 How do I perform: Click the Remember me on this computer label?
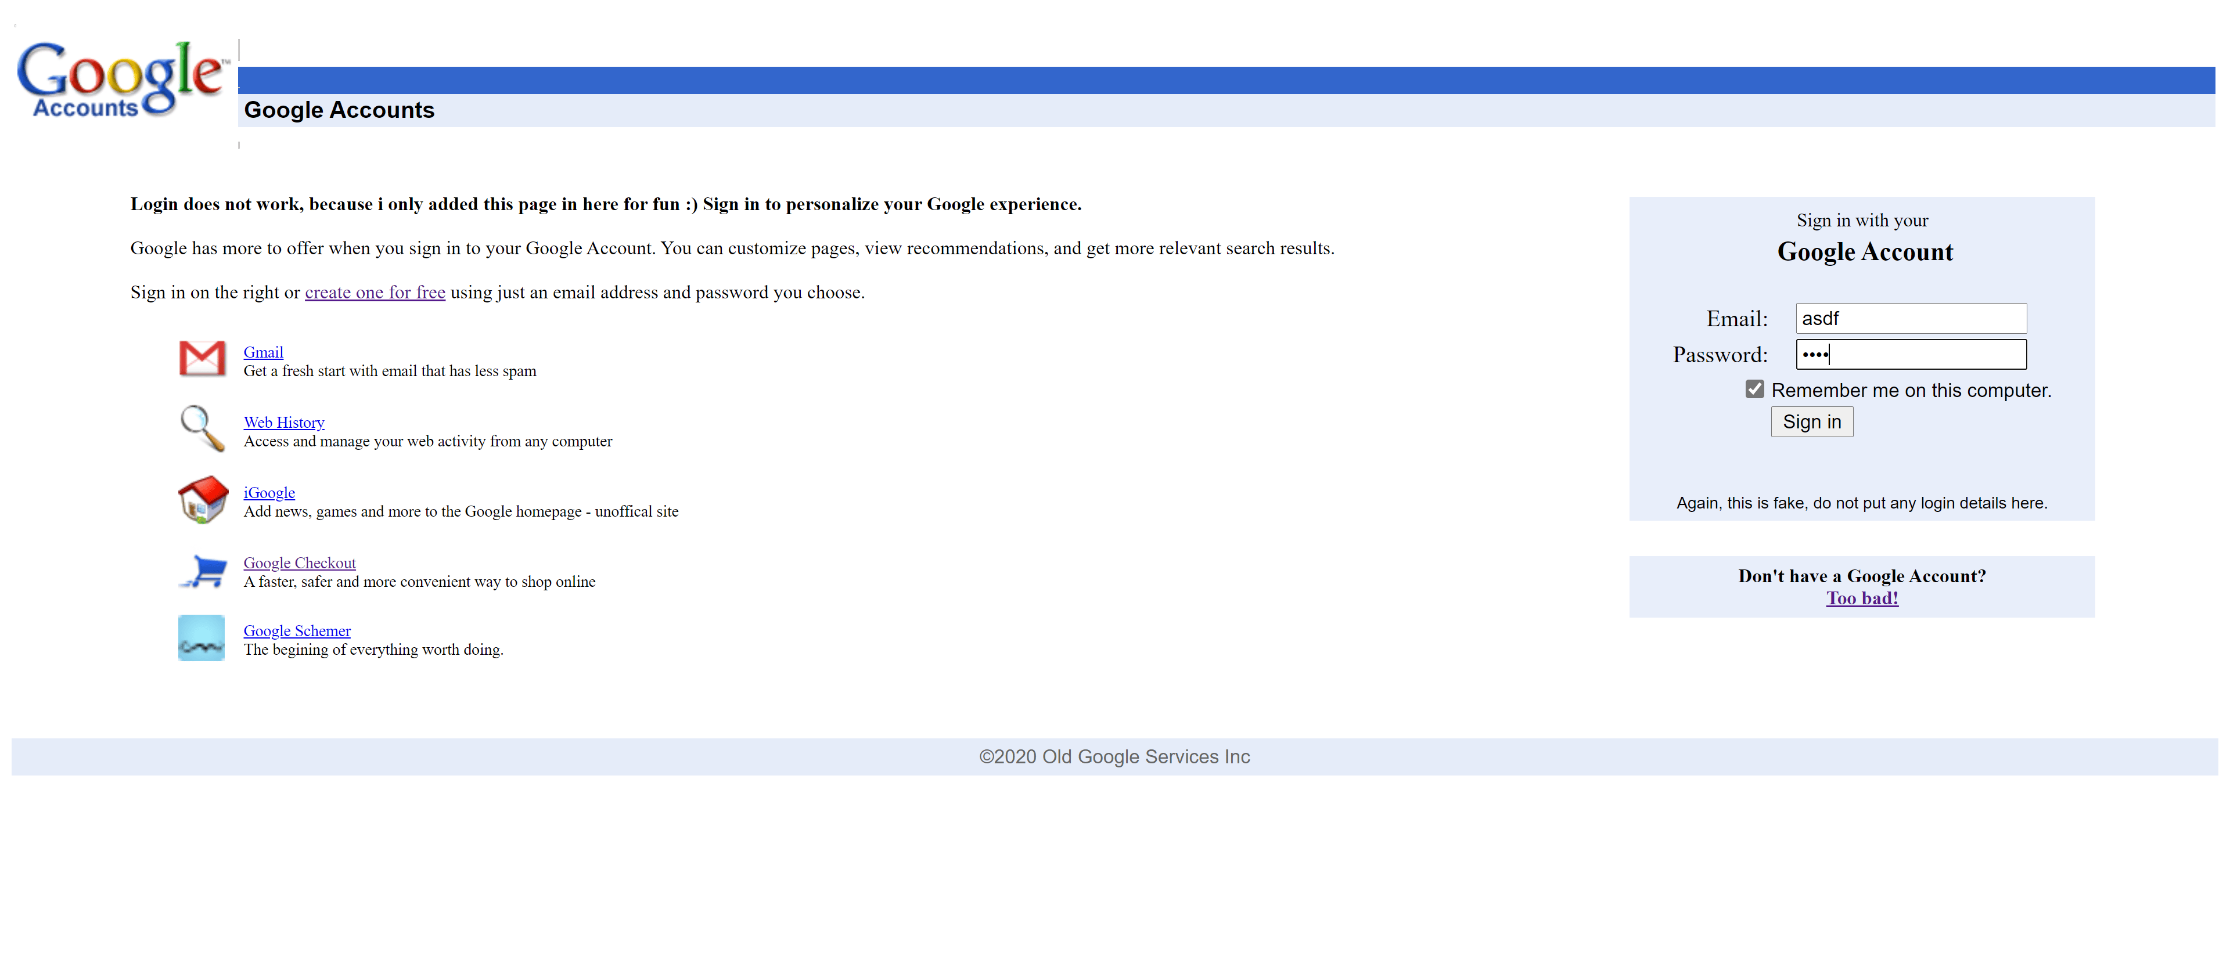coord(1911,390)
